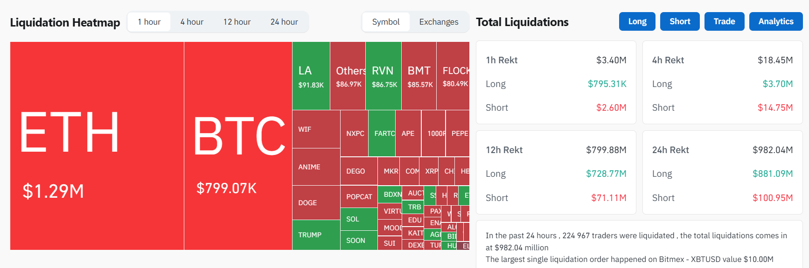Select the DOGE heatmap tile
This screenshot has height=268, width=809.
tap(316, 202)
